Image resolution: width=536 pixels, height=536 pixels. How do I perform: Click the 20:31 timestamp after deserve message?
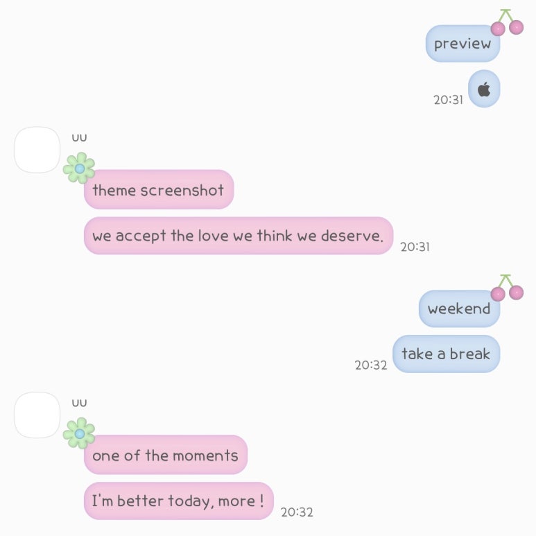415,247
